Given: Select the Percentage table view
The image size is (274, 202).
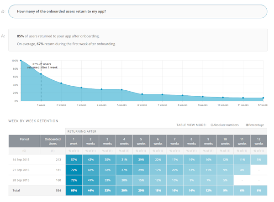Looking at the screenshot, I should pyautogui.click(x=247, y=125).
